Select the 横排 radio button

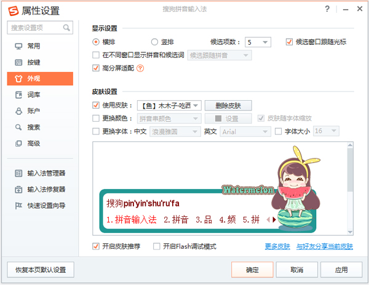(x=96, y=42)
